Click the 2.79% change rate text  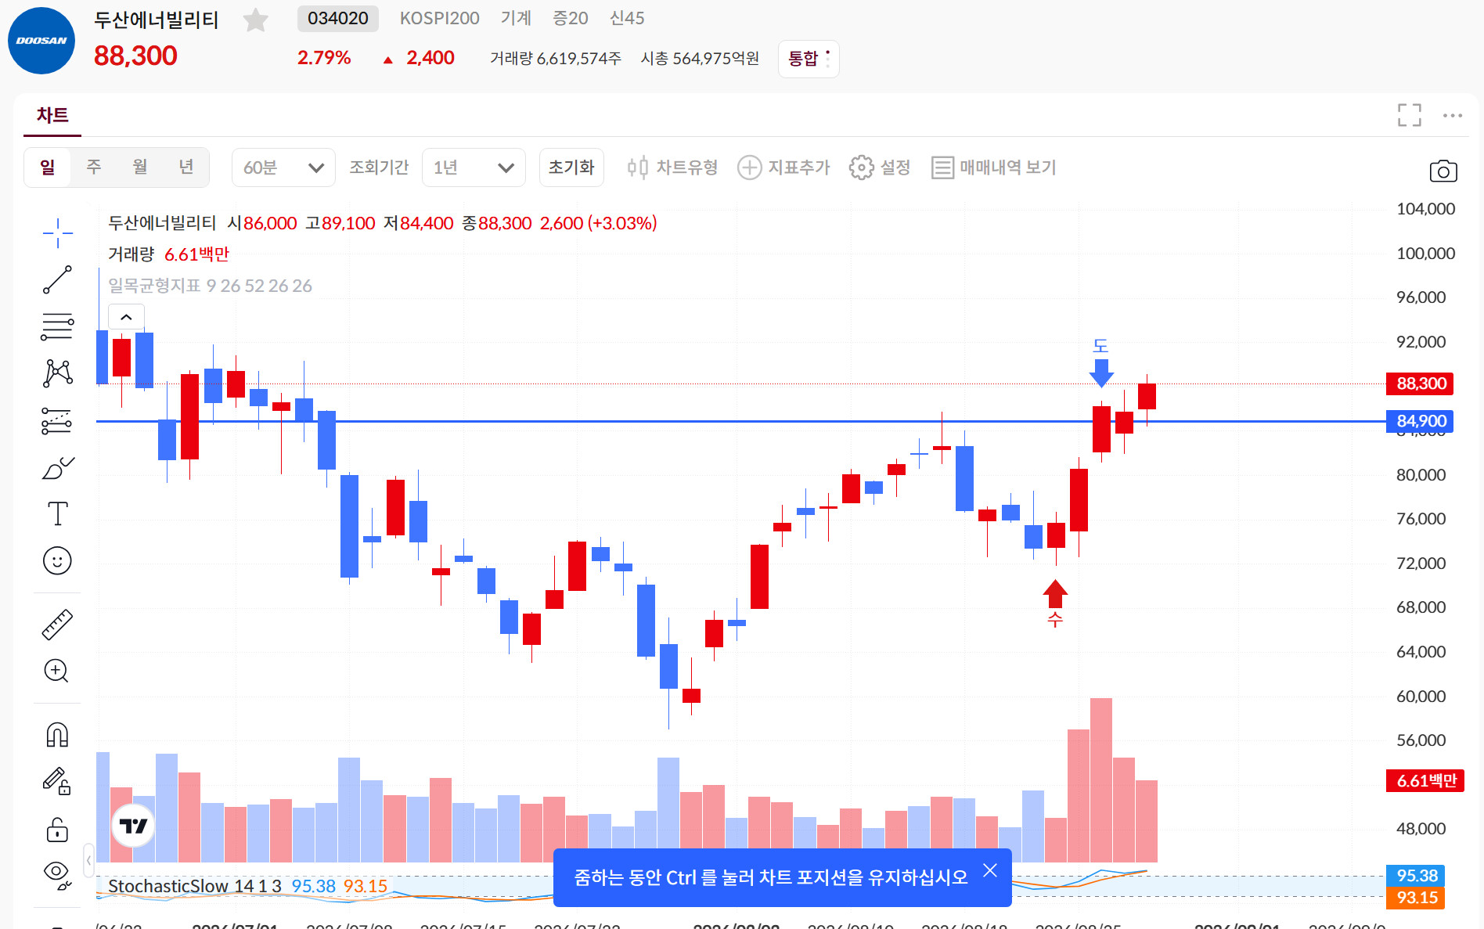[324, 58]
